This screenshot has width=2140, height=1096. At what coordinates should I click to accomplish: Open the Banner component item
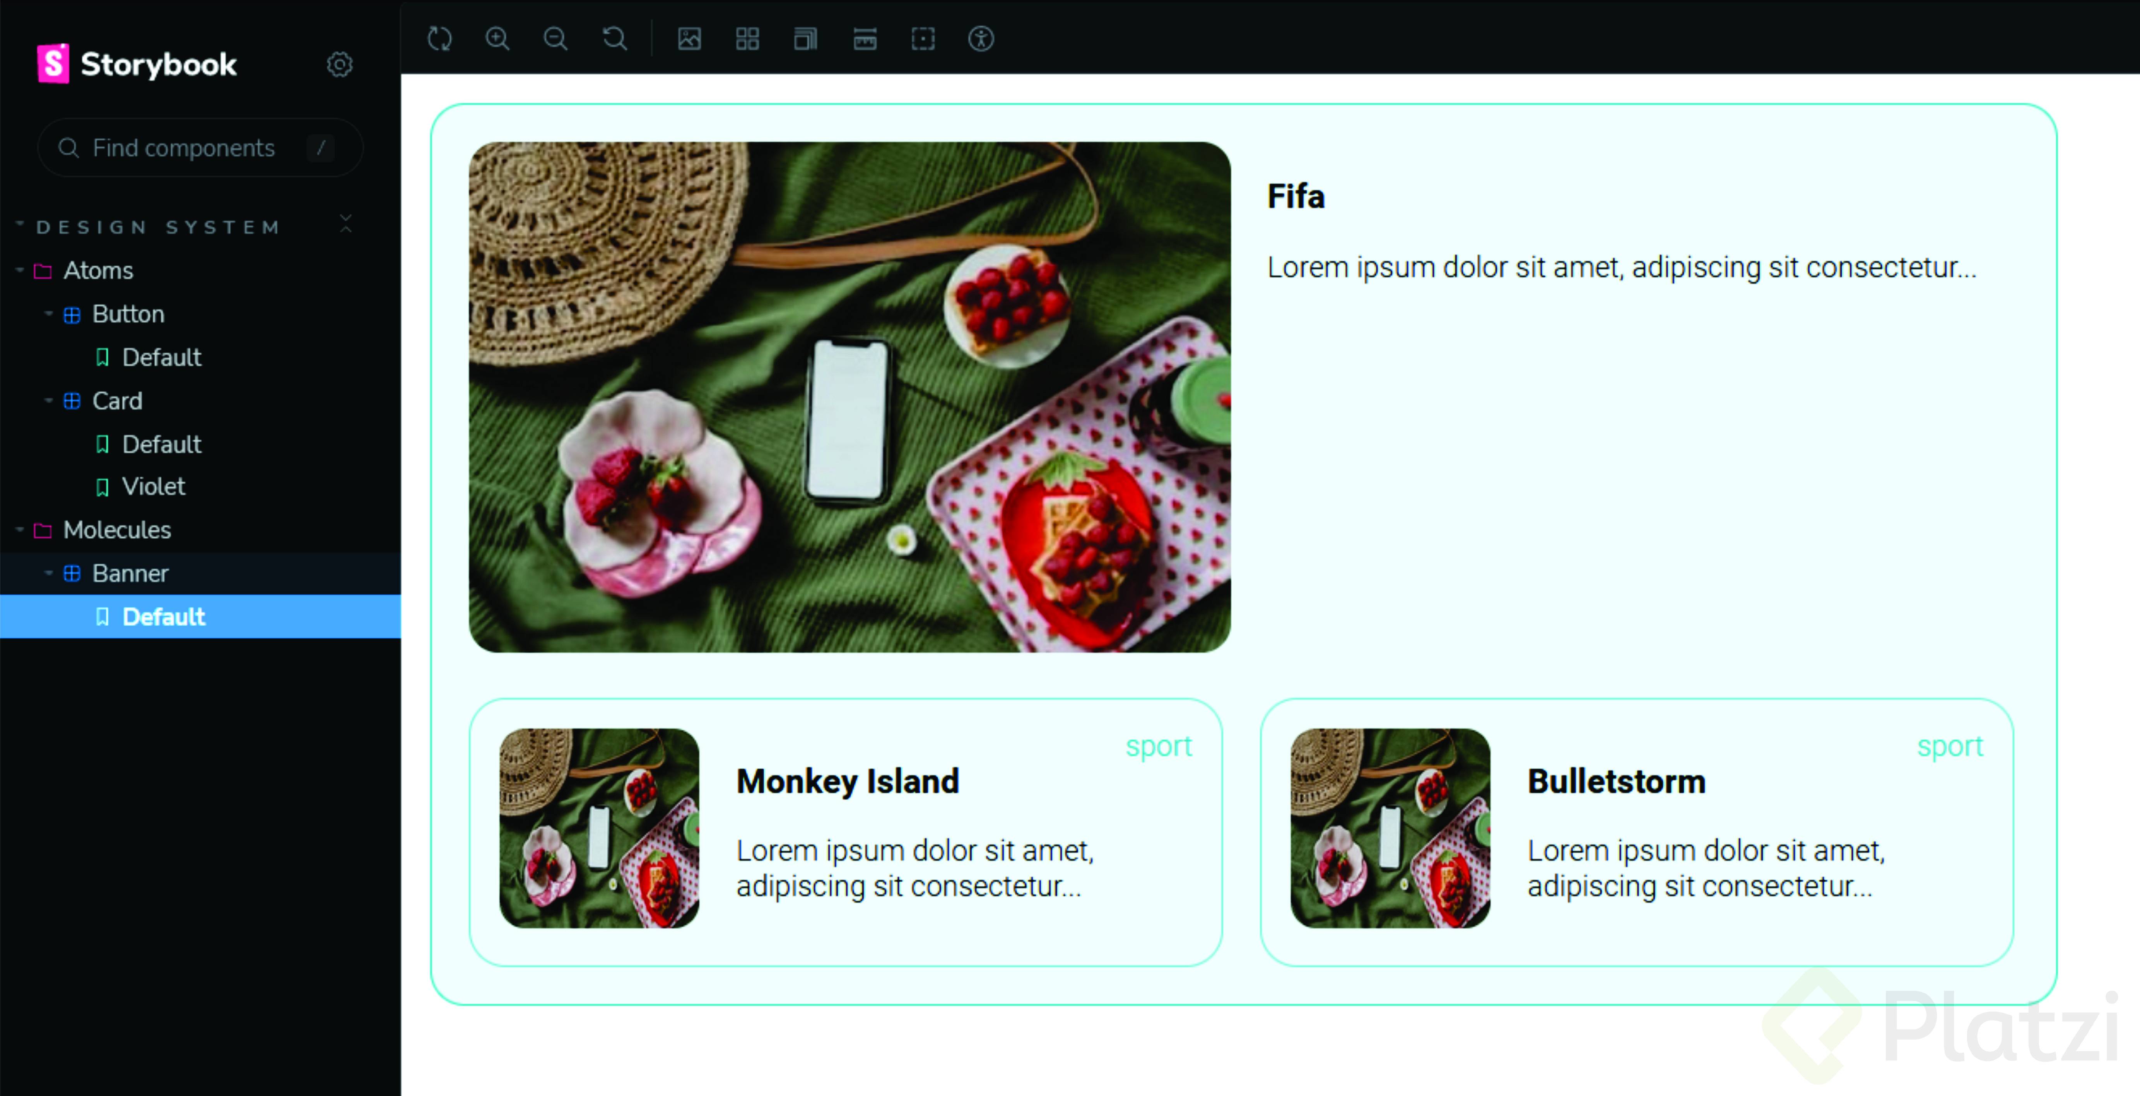(130, 573)
